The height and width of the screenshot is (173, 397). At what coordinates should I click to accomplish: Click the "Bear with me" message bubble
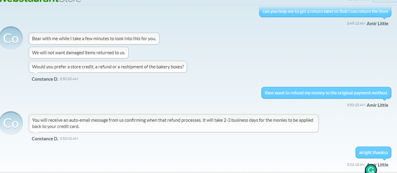click(94, 39)
